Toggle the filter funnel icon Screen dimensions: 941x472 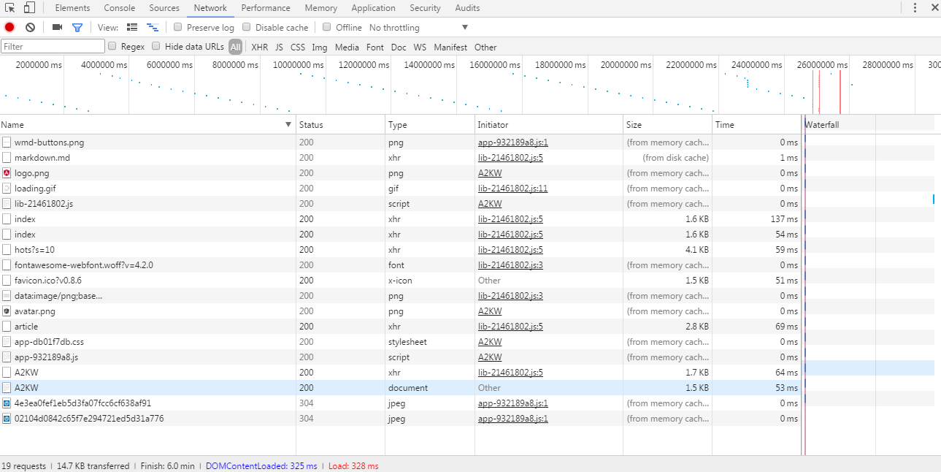(x=77, y=27)
